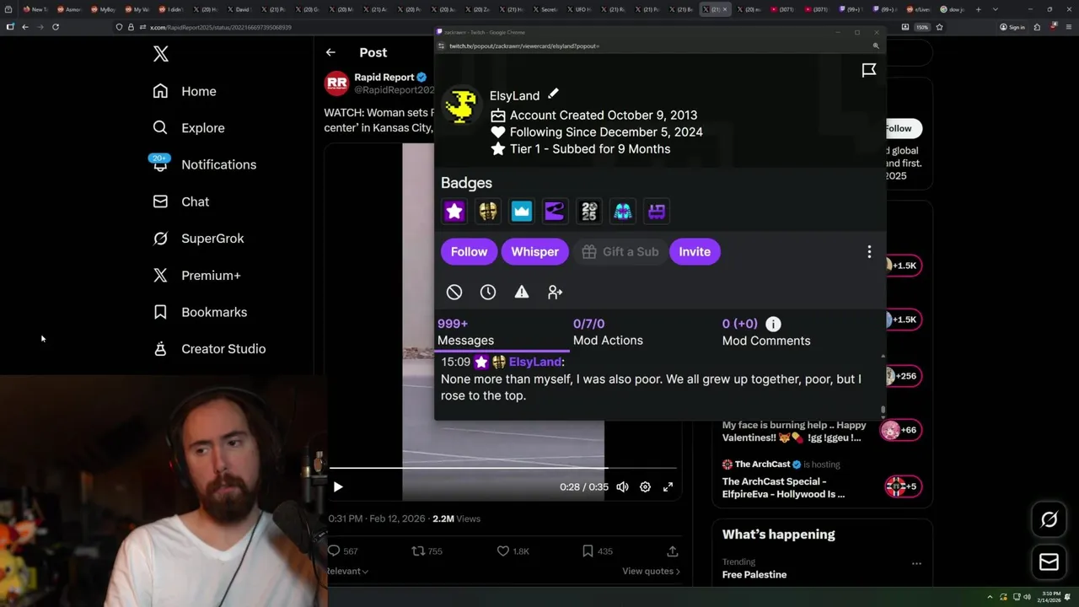1079x607 pixels.
Task: Click the Chat envelope icon in sidebar
Action: 160,201
